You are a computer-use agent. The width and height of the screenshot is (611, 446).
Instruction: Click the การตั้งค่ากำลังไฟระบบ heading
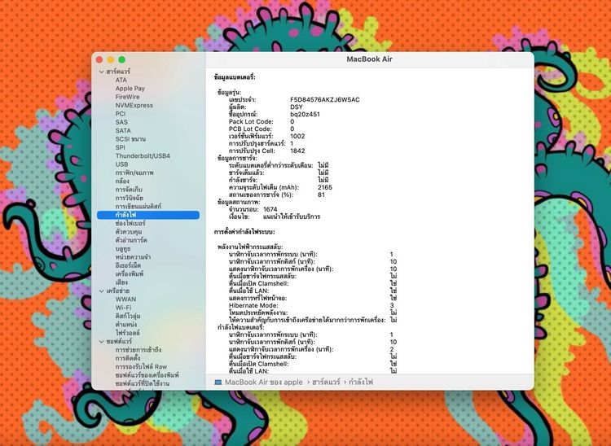pyautogui.click(x=244, y=232)
